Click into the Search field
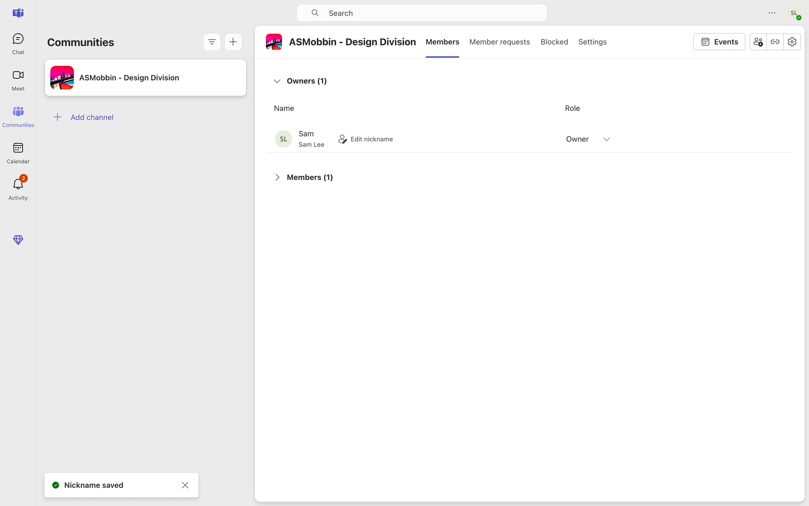 421,13
